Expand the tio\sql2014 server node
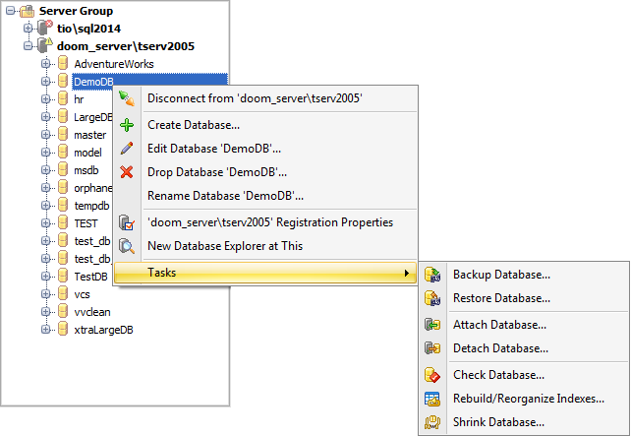This screenshot has height=436, width=631. (28, 29)
